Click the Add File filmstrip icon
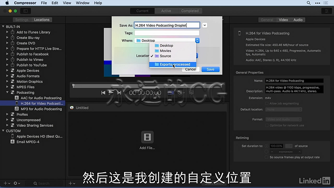The height and width of the screenshot is (188, 334). tap(147, 137)
